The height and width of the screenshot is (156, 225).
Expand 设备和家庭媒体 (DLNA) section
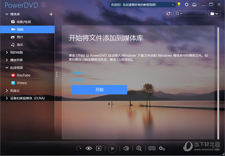click(x=7, y=98)
